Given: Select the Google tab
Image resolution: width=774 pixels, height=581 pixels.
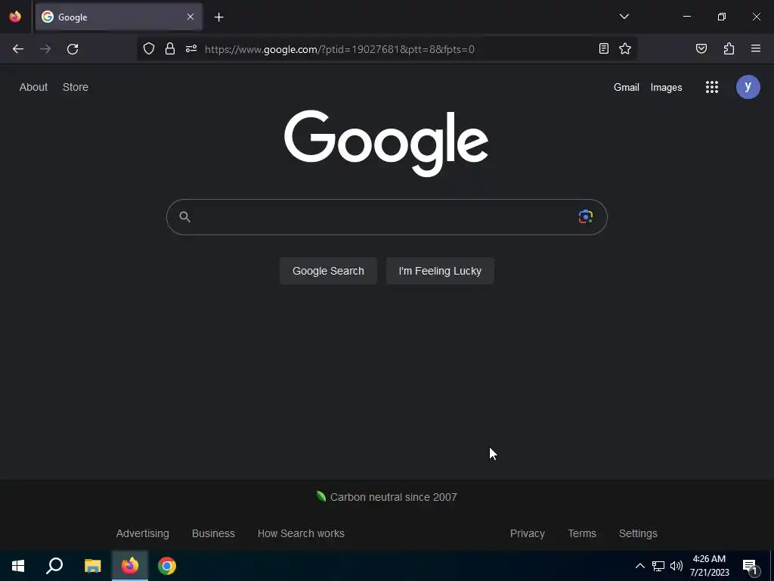Looking at the screenshot, I should click(x=119, y=17).
